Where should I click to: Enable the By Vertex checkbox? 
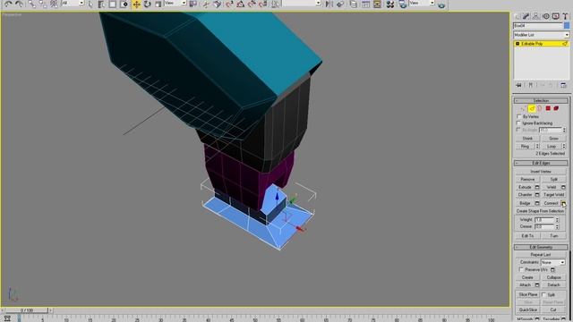(519, 116)
